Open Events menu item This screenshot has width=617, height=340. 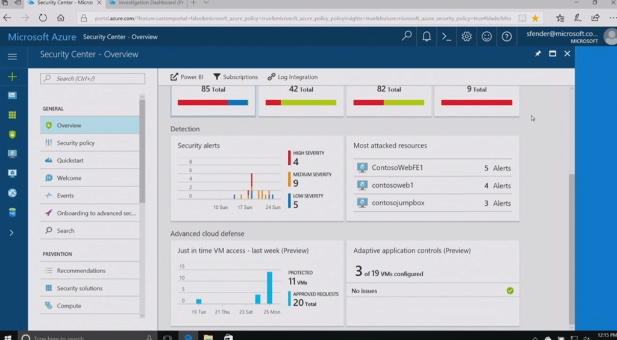coord(90,196)
